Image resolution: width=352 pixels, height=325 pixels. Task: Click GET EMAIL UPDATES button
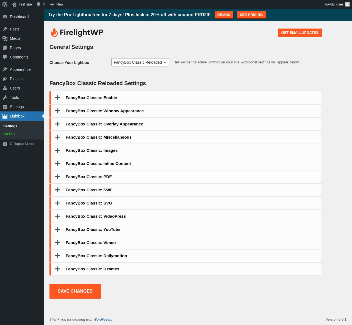pyautogui.click(x=300, y=33)
